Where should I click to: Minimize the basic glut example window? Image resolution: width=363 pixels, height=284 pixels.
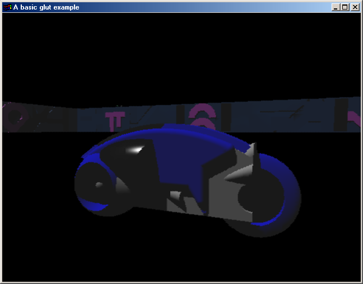[335, 7]
